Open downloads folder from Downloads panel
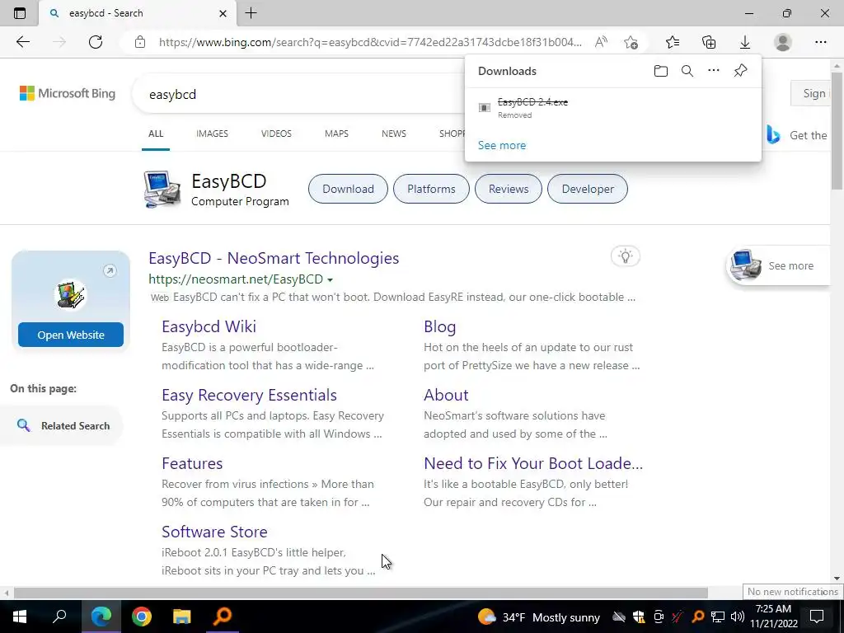Viewport: 844px width, 633px height. 661,71
